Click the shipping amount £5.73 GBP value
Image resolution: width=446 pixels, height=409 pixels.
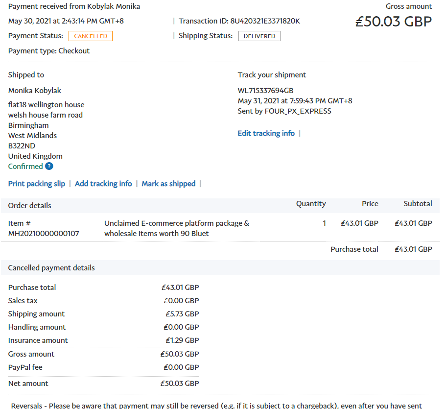[x=182, y=314]
